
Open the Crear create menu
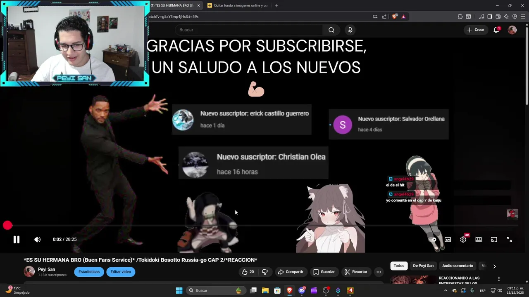pyautogui.click(x=476, y=30)
